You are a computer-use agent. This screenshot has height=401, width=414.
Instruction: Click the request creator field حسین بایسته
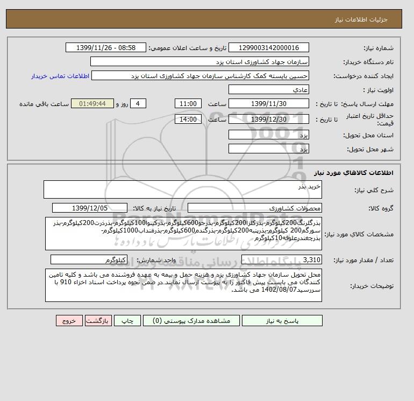(x=200, y=76)
